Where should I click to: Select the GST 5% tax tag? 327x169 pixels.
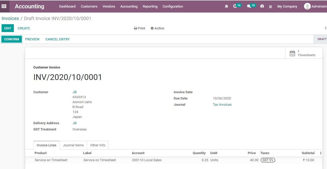[x=268, y=160]
